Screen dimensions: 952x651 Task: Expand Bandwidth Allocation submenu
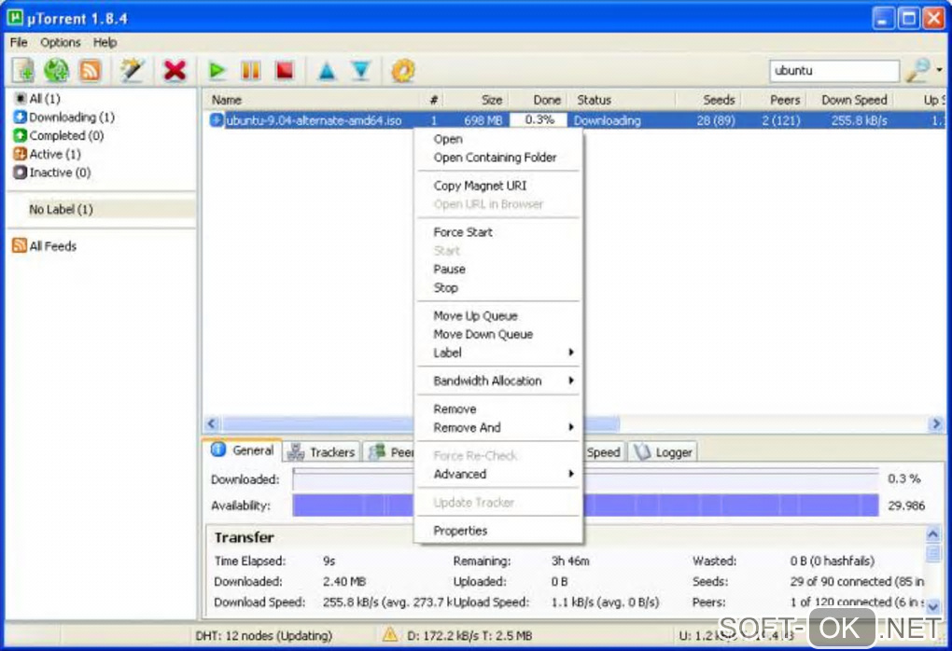coord(498,381)
